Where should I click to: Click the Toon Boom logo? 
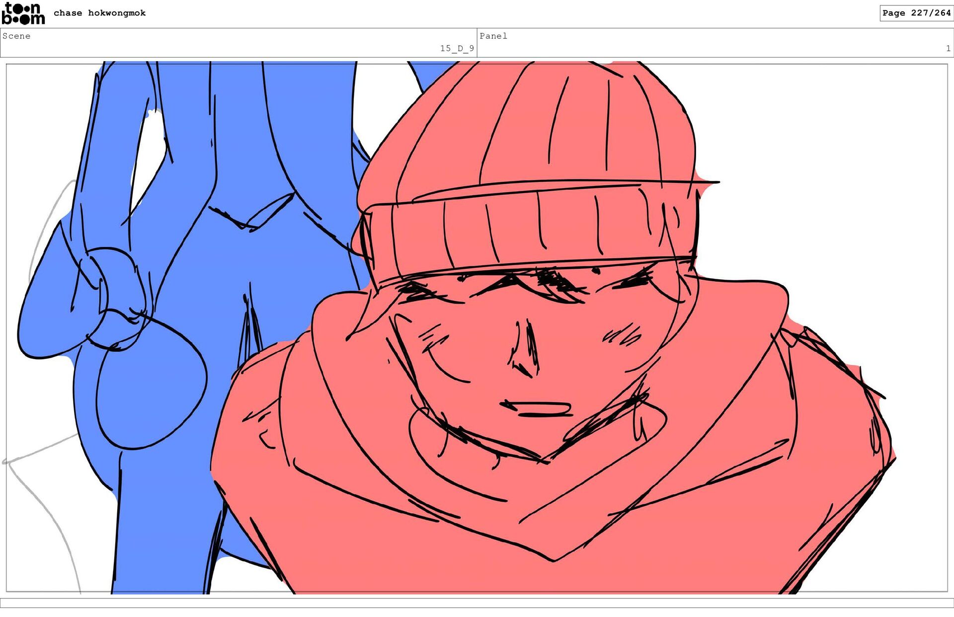23,13
